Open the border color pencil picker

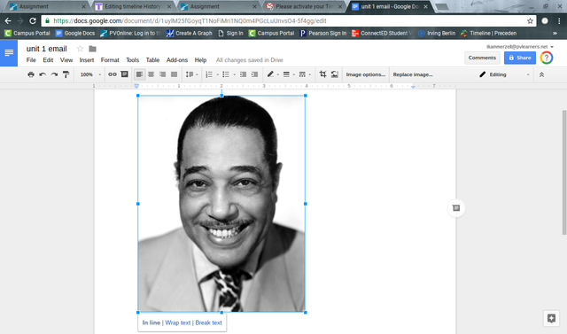click(272, 74)
